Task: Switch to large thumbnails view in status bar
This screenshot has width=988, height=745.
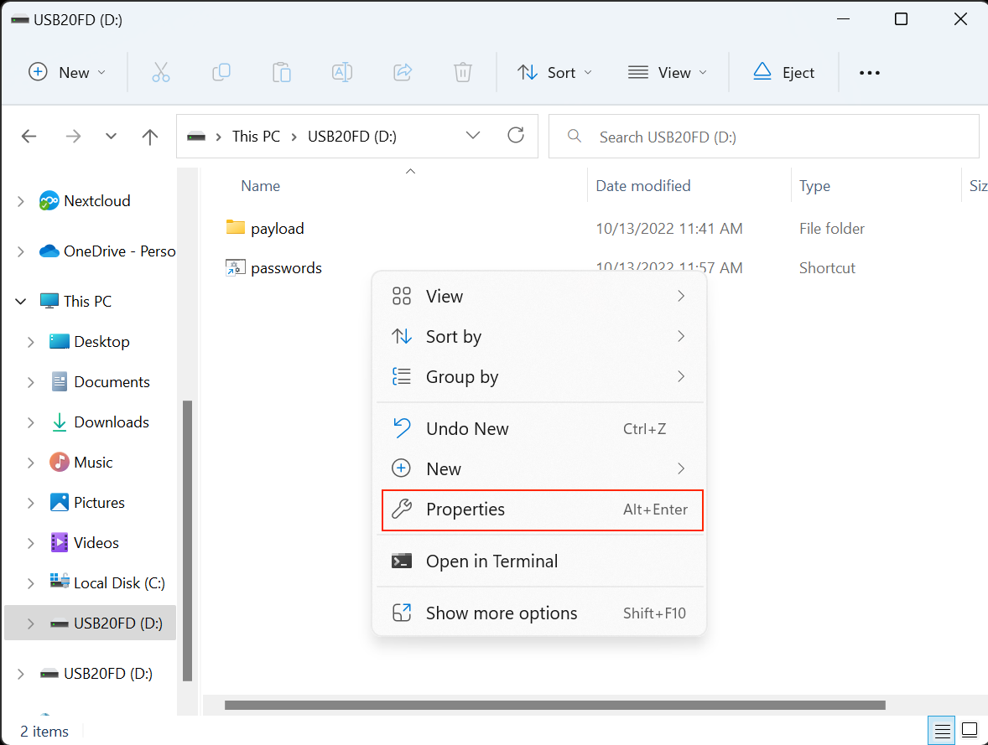Action: pos(970,729)
